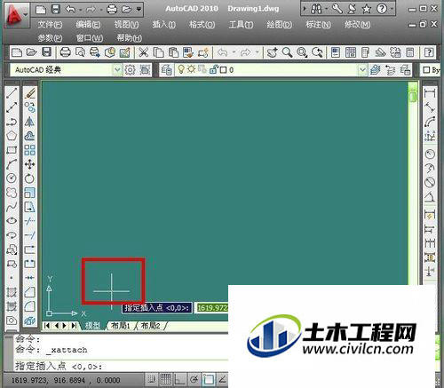Select the Trim tool
The image size is (444, 388).
pyautogui.click(x=29, y=221)
